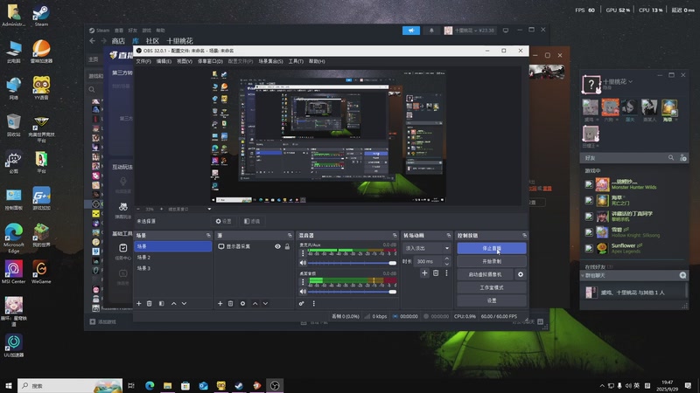Click Steam announcements megaphone button

tap(411, 31)
